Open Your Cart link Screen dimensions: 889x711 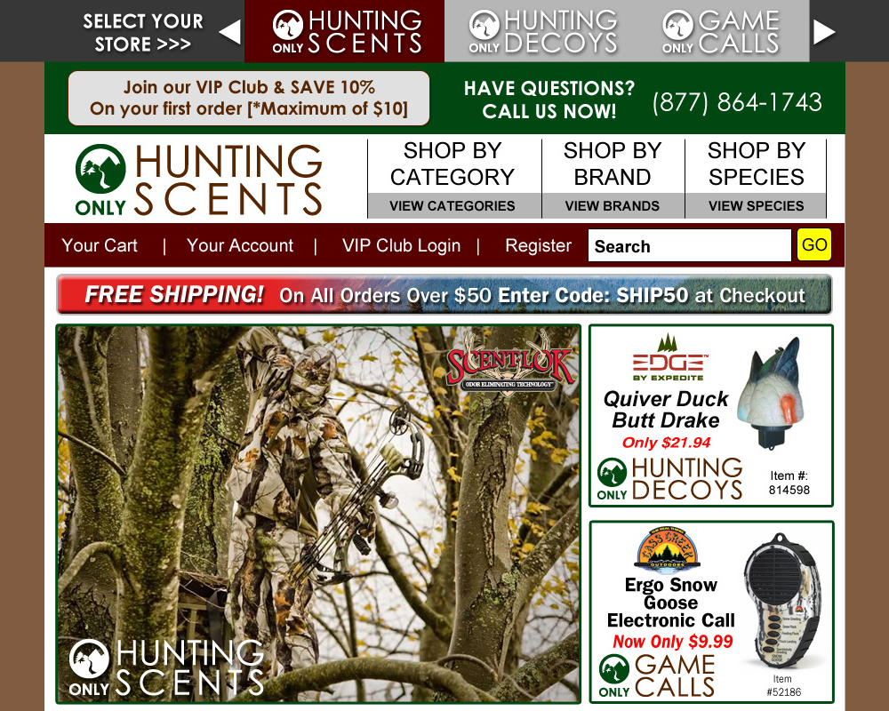pyautogui.click(x=100, y=245)
